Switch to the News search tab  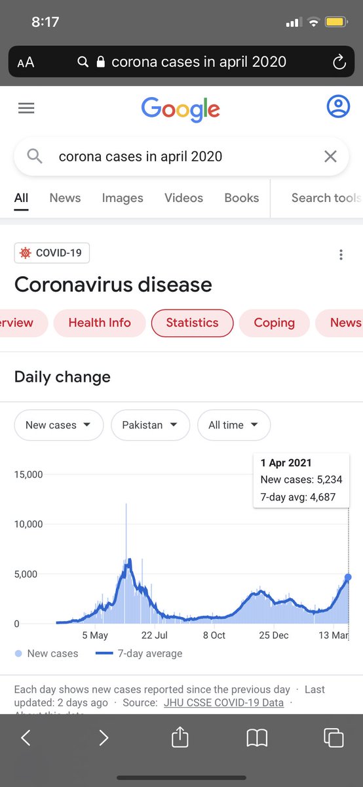click(x=65, y=197)
